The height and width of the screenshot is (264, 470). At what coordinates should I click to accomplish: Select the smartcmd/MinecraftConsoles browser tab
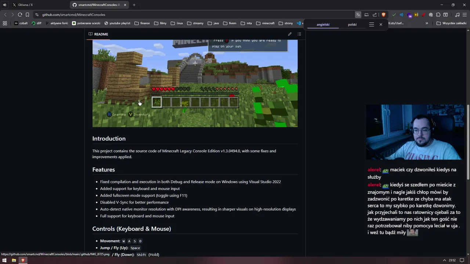pyautogui.click(x=99, y=5)
